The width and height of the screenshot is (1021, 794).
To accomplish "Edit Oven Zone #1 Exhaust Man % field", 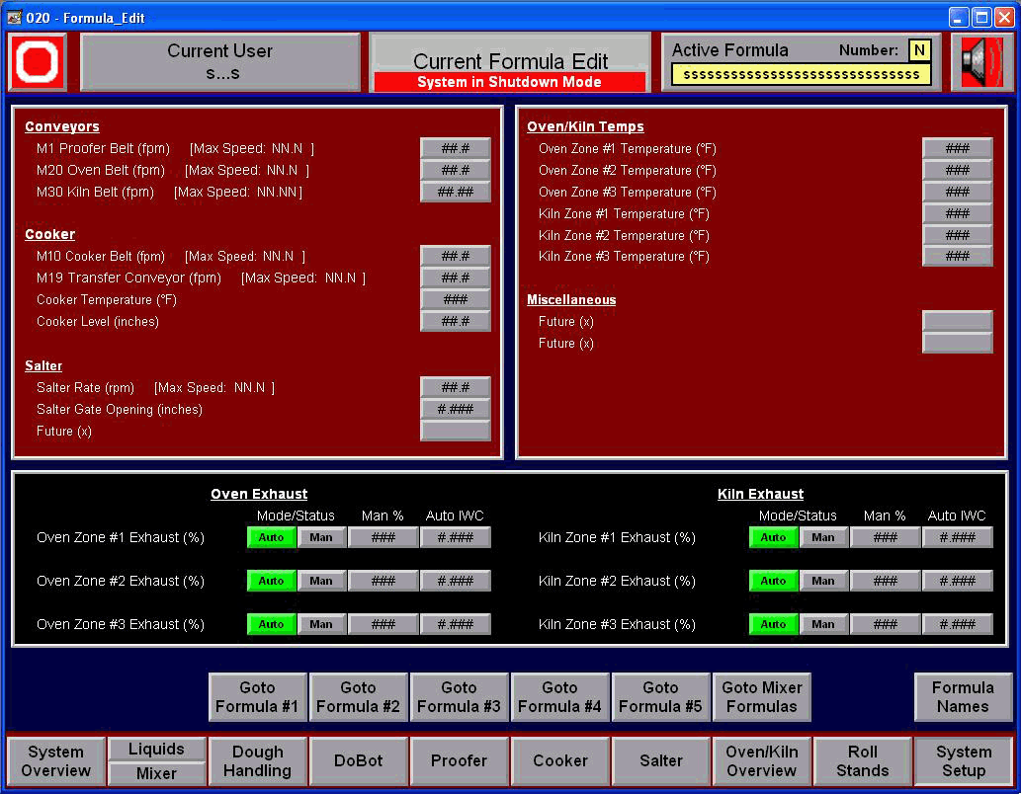I will pos(383,537).
